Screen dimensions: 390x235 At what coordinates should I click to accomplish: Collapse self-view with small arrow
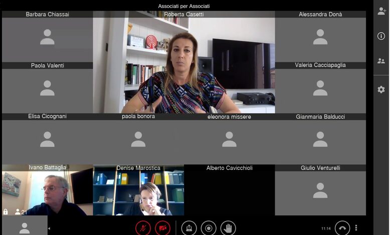(x=49, y=228)
